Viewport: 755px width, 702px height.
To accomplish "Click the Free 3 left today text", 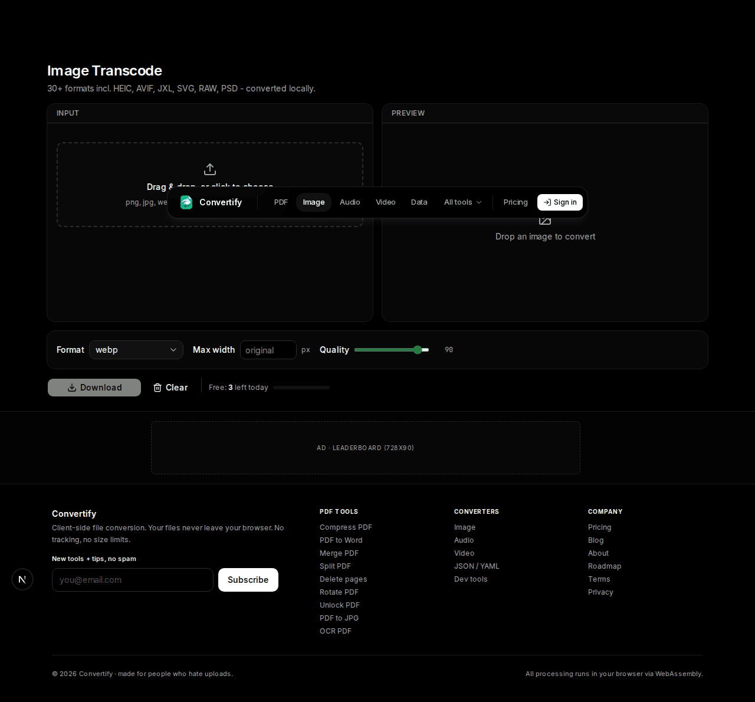I will click(238, 388).
